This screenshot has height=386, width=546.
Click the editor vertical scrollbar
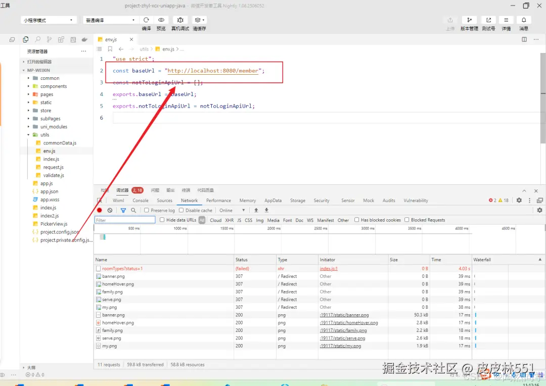(x=543, y=98)
